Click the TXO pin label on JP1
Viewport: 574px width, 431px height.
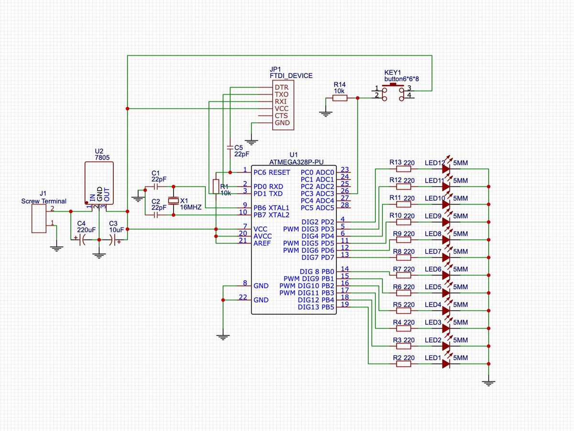coord(281,95)
